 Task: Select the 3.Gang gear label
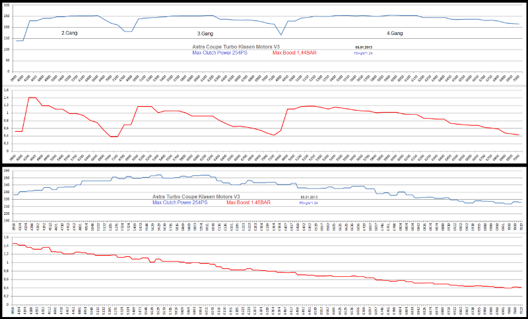[x=209, y=33]
